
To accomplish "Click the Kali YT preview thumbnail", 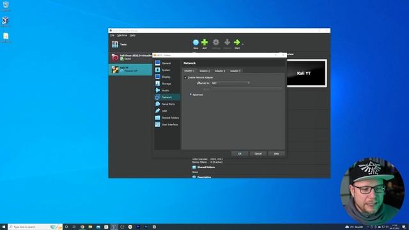I will (x=307, y=73).
